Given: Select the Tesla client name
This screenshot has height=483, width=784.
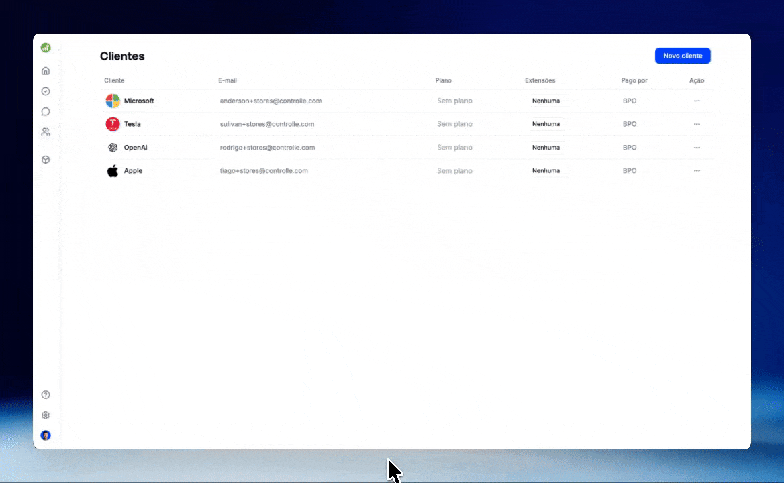Looking at the screenshot, I should [132, 124].
